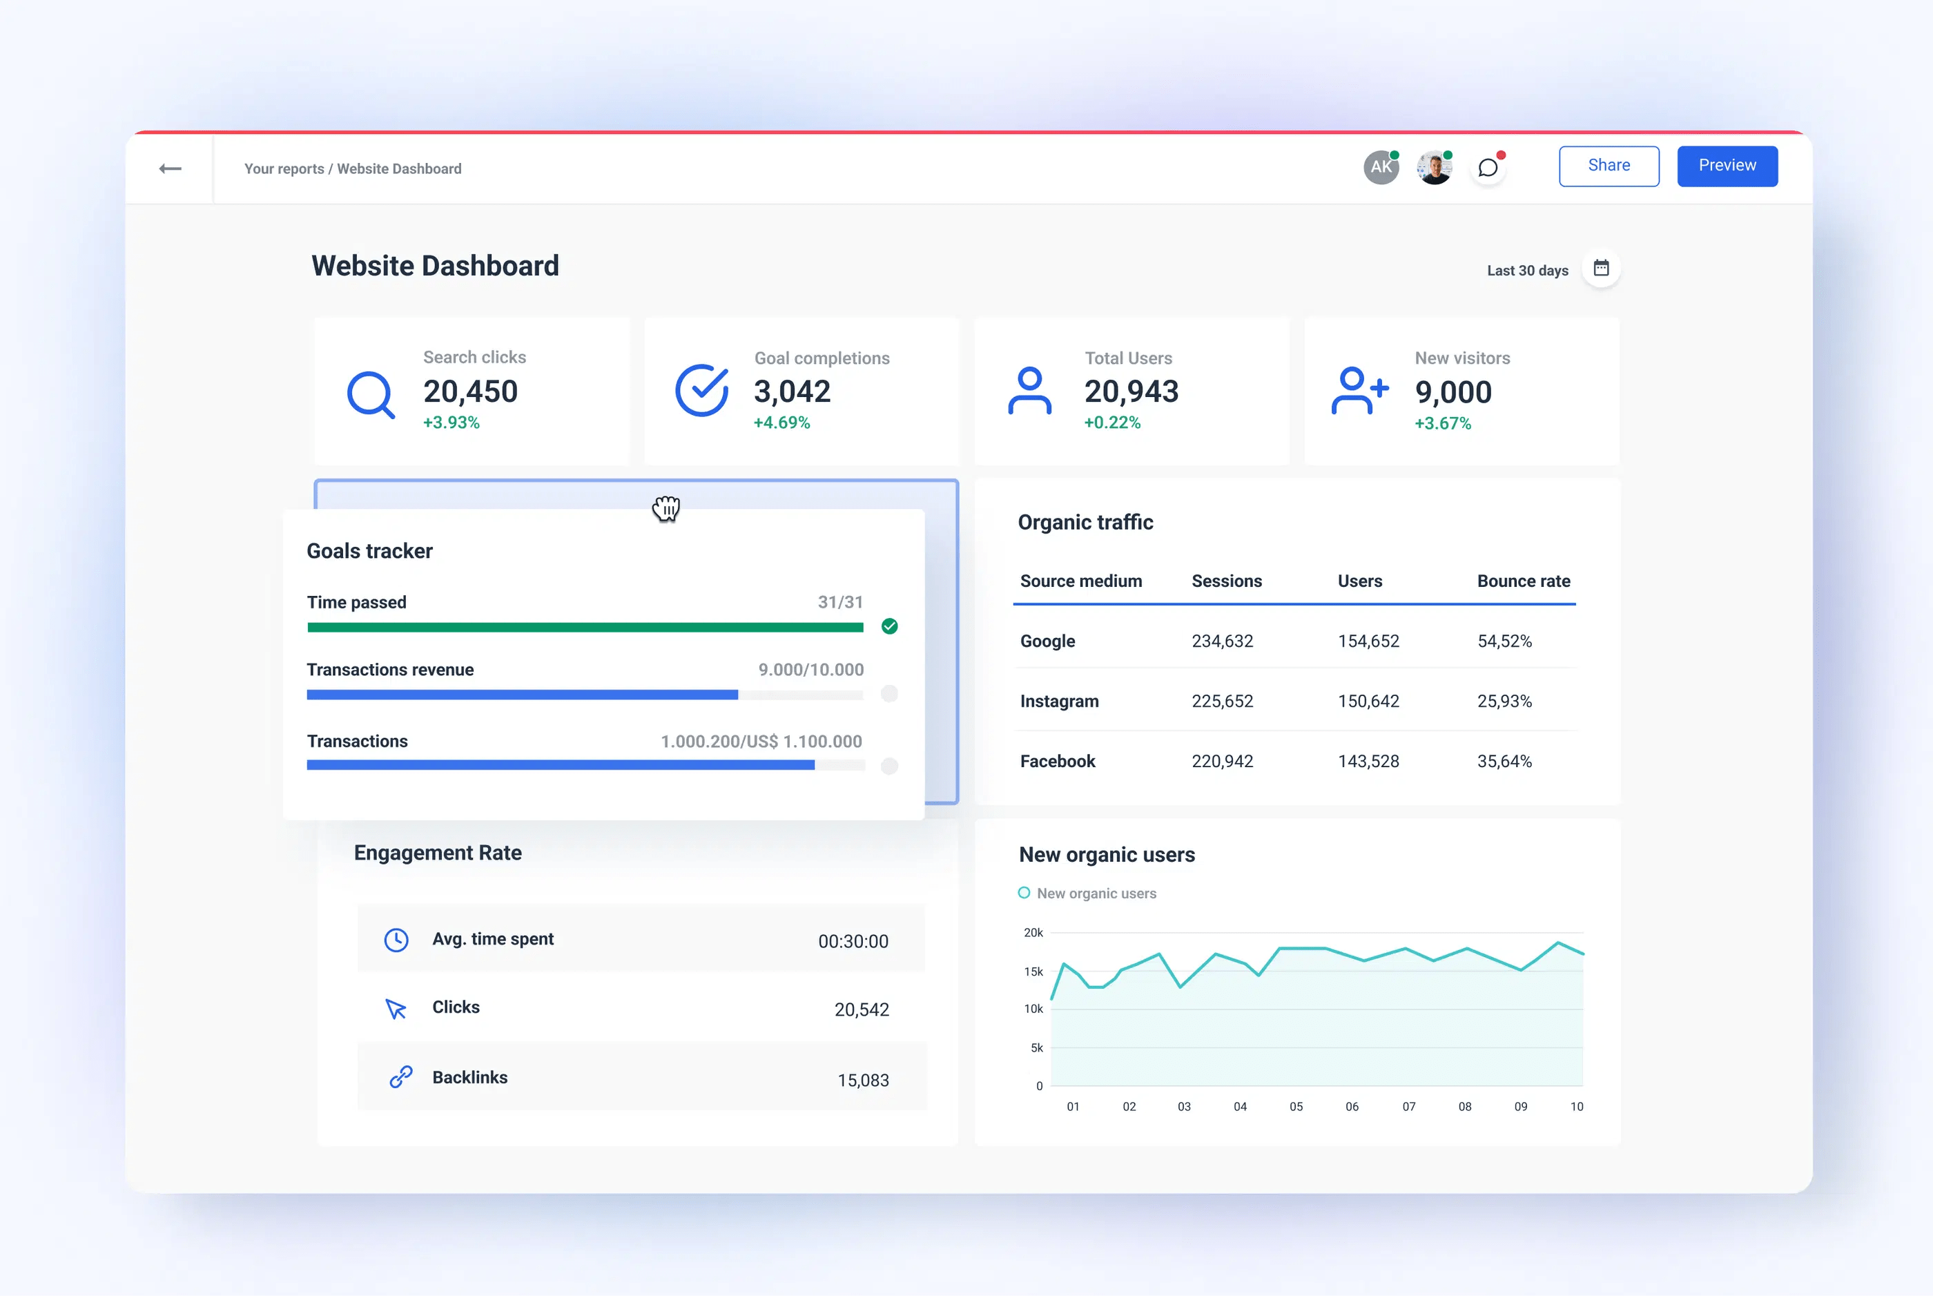Click the AK user avatar
1933x1296 pixels.
[1380, 168]
